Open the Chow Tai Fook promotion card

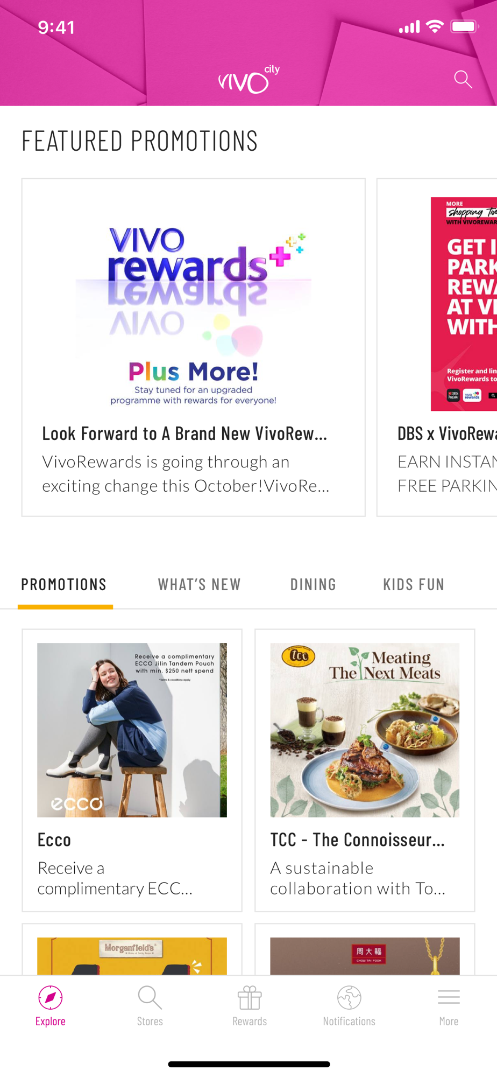365,949
